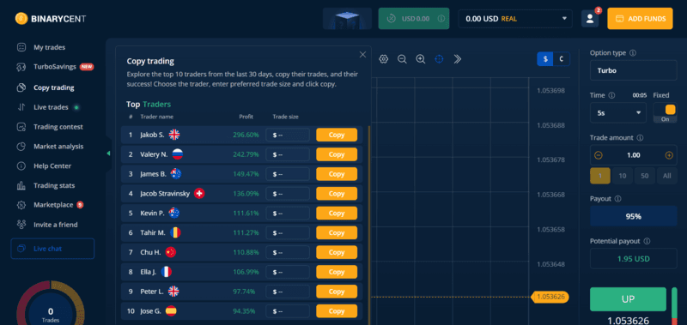
Task: Start a Live chat
Action: click(x=52, y=249)
